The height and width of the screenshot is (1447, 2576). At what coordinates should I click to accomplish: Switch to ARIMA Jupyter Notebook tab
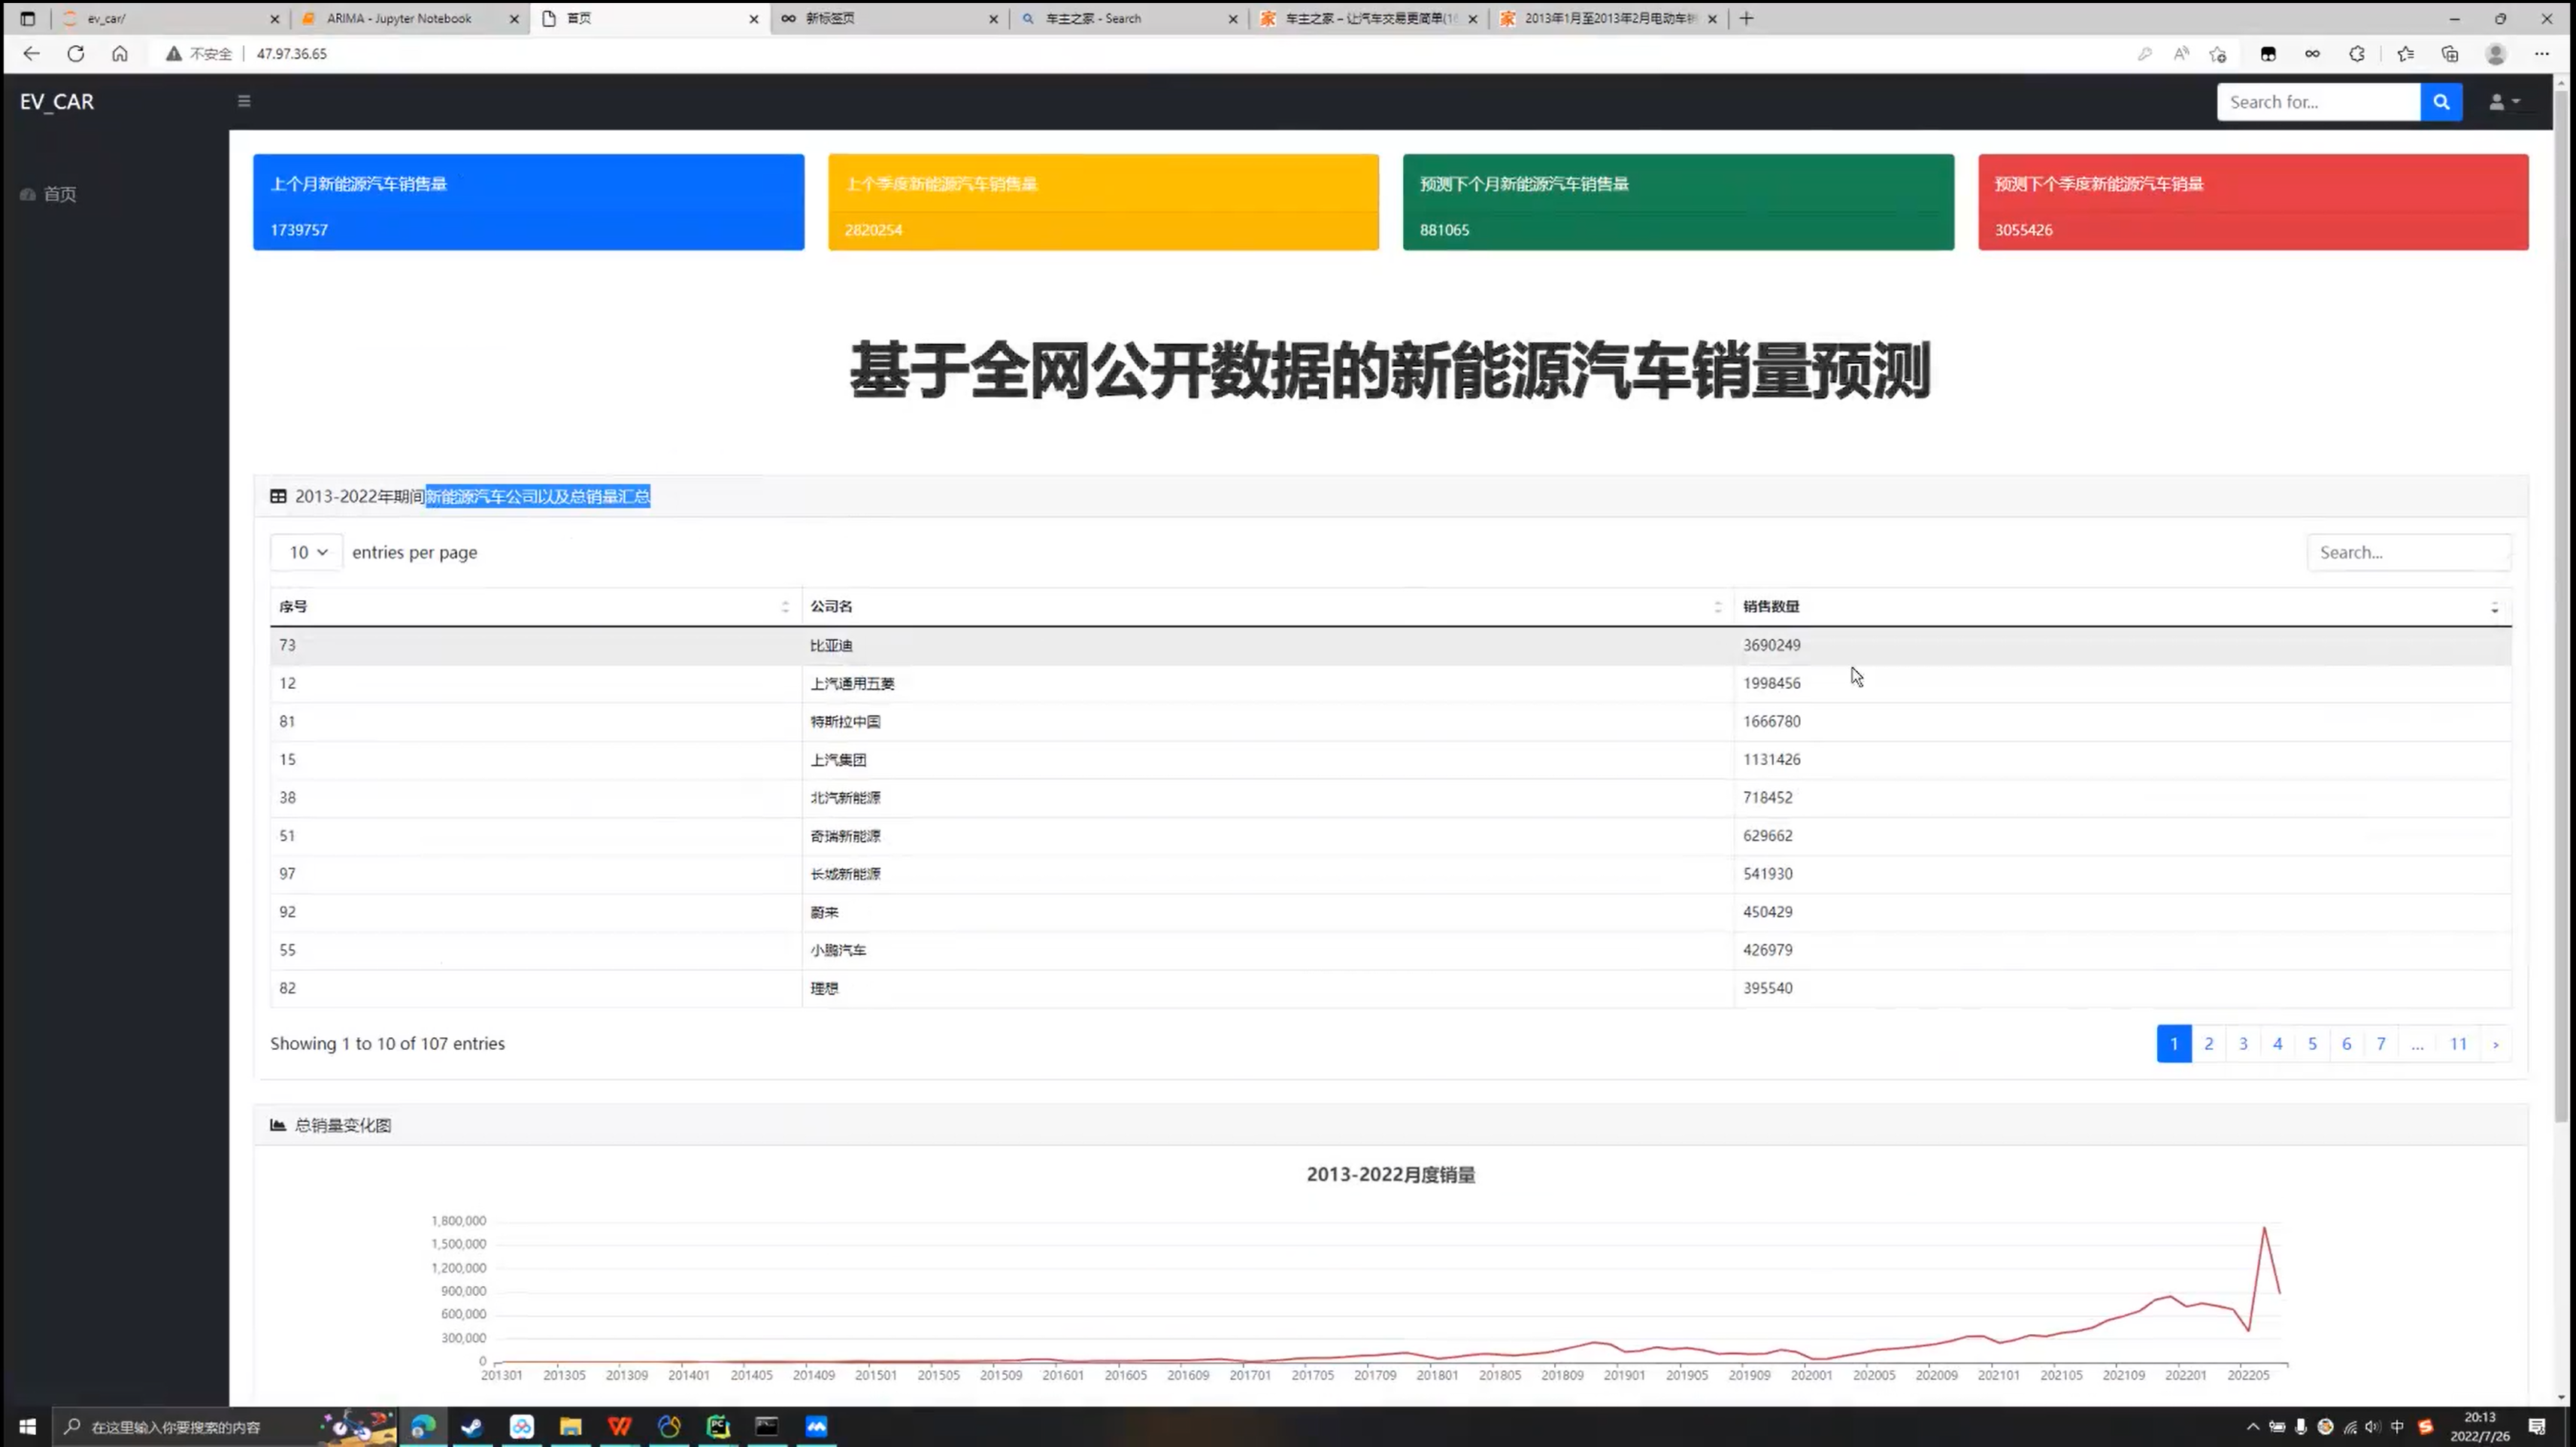[400, 18]
